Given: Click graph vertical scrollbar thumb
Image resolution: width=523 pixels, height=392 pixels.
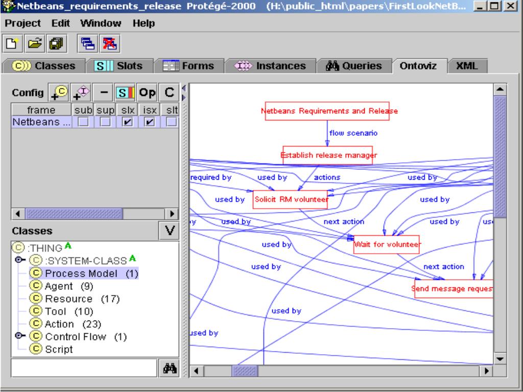Looking at the screenshot, I should 500,157.
